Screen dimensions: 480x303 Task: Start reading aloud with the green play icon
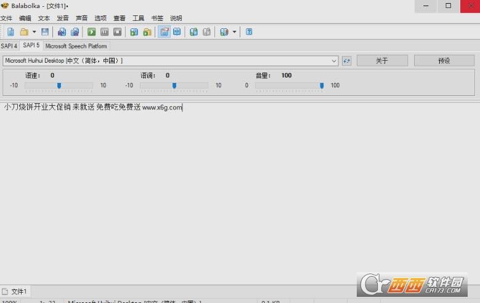[91, 32]
